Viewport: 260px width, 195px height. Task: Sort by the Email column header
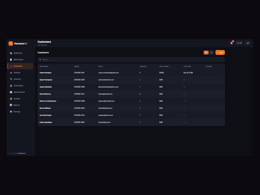coord(101,66)
